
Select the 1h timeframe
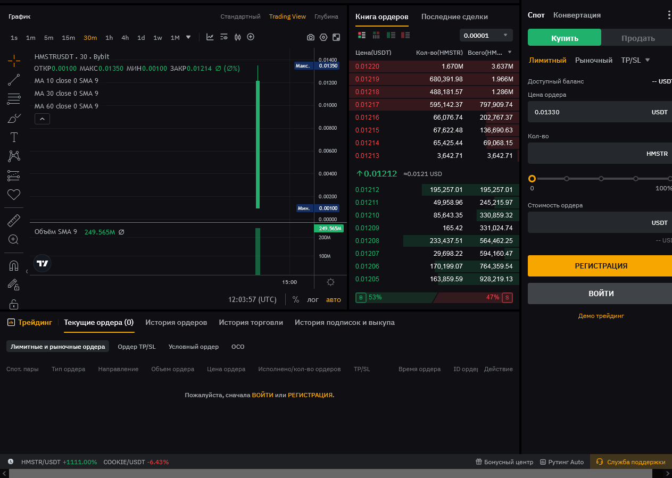[109, 38]
